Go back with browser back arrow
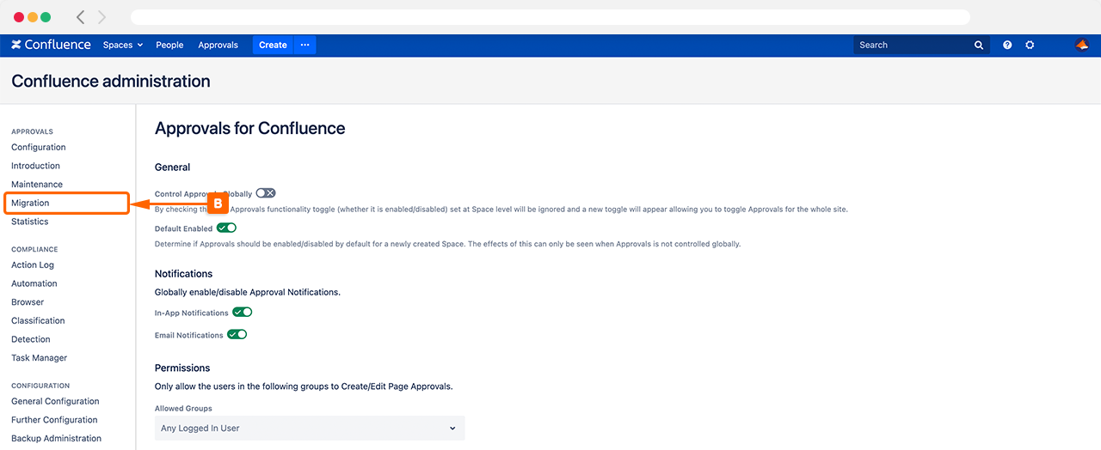1101x450 pixels. (x=81, y=17)
